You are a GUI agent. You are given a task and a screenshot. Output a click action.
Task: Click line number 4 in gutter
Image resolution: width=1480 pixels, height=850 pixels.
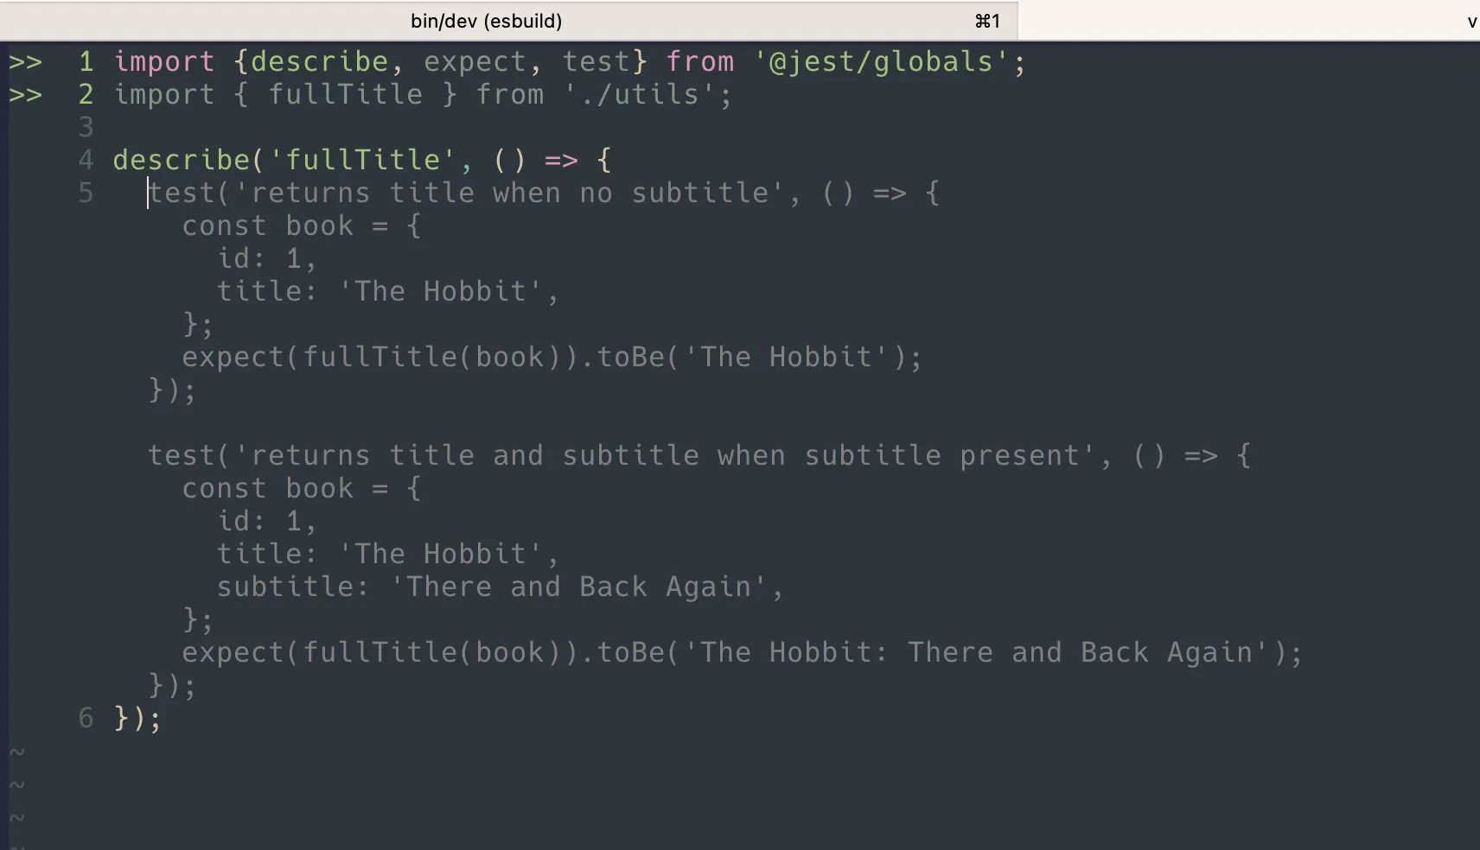(86, 160)
